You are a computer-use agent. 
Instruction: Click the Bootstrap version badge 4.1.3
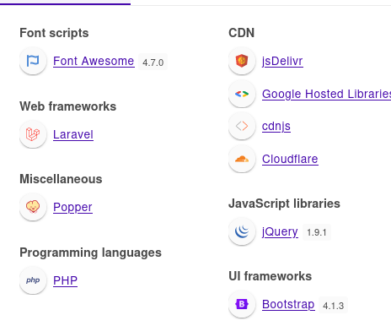(x=334, y=306)
